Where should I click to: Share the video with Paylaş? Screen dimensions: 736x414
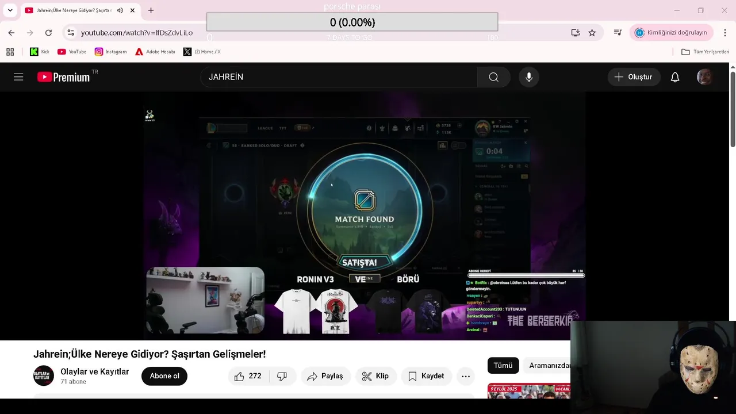(325, 376)
